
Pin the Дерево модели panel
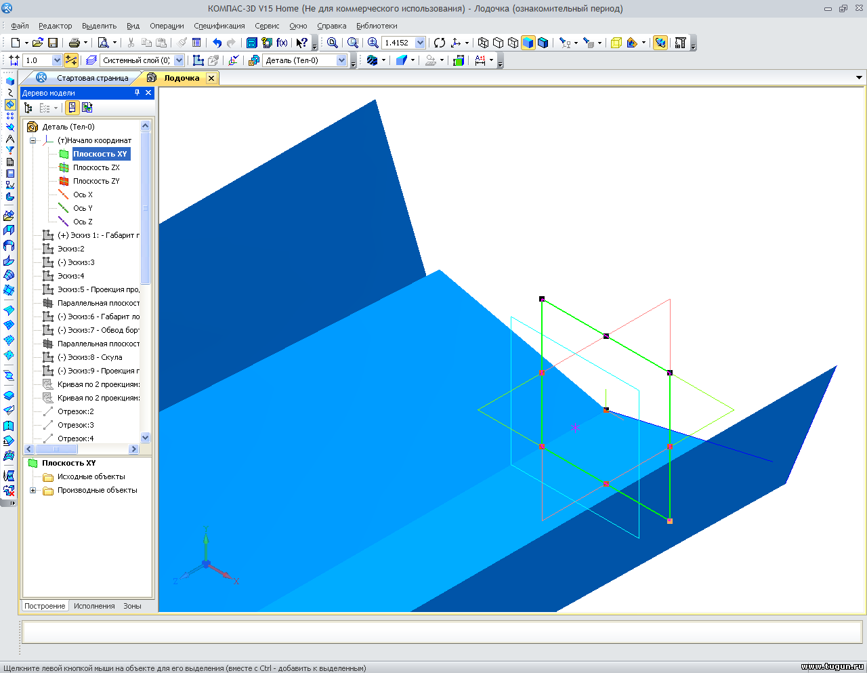click(x=137, y=93)
